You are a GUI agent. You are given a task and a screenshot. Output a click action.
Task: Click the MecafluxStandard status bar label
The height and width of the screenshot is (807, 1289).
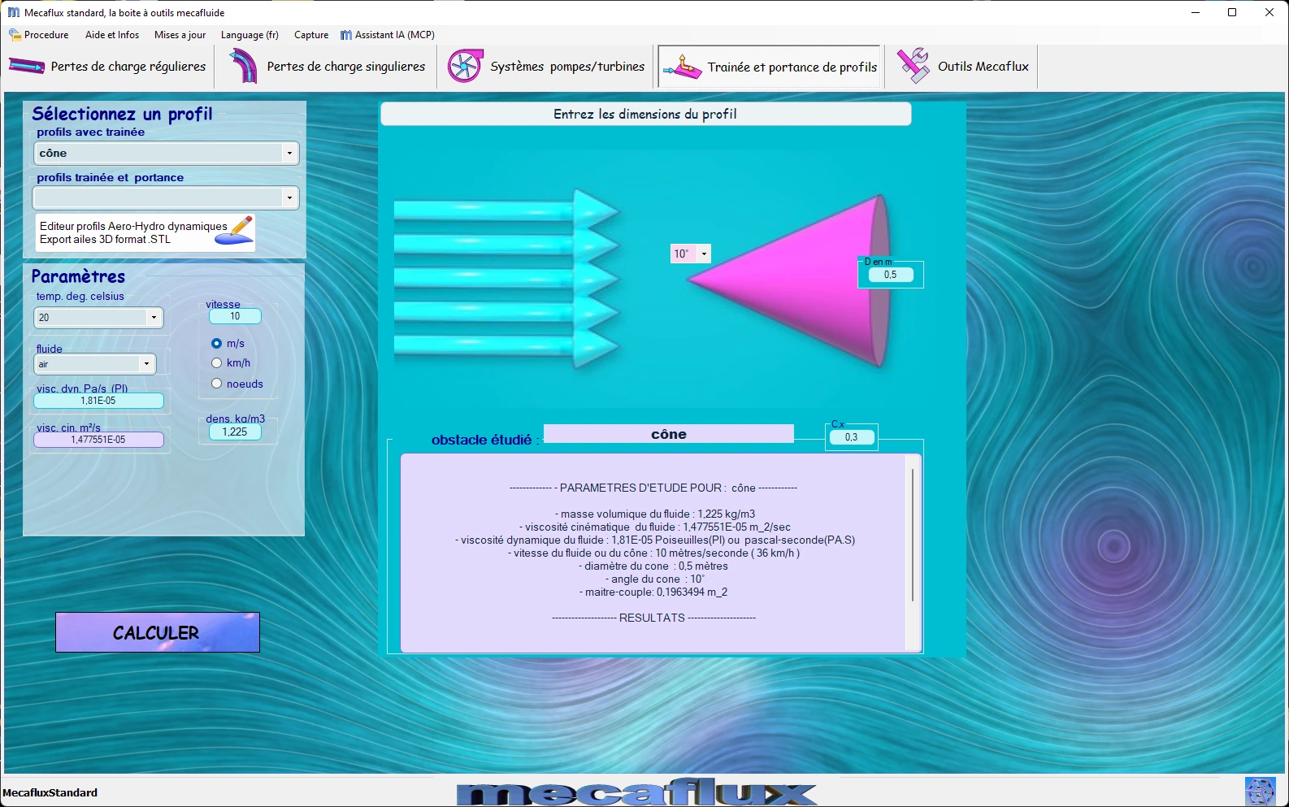click(x=50, y=793)
